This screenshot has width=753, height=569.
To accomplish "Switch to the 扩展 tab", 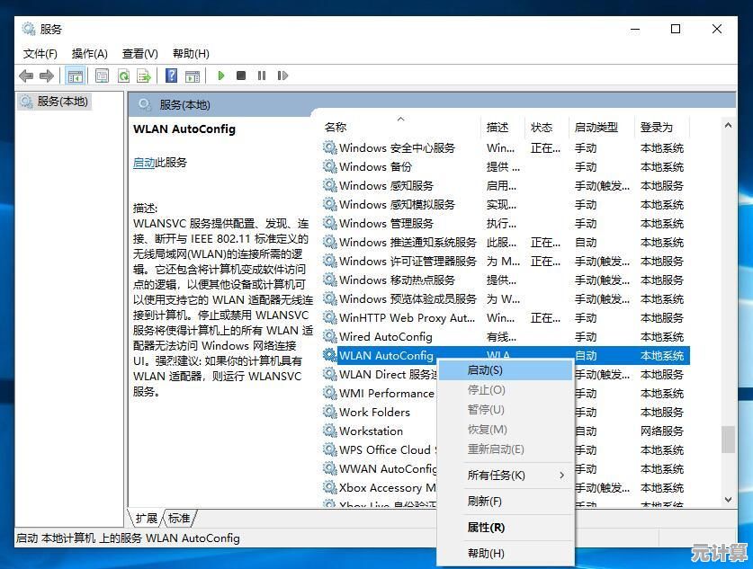I will [146, 518].
